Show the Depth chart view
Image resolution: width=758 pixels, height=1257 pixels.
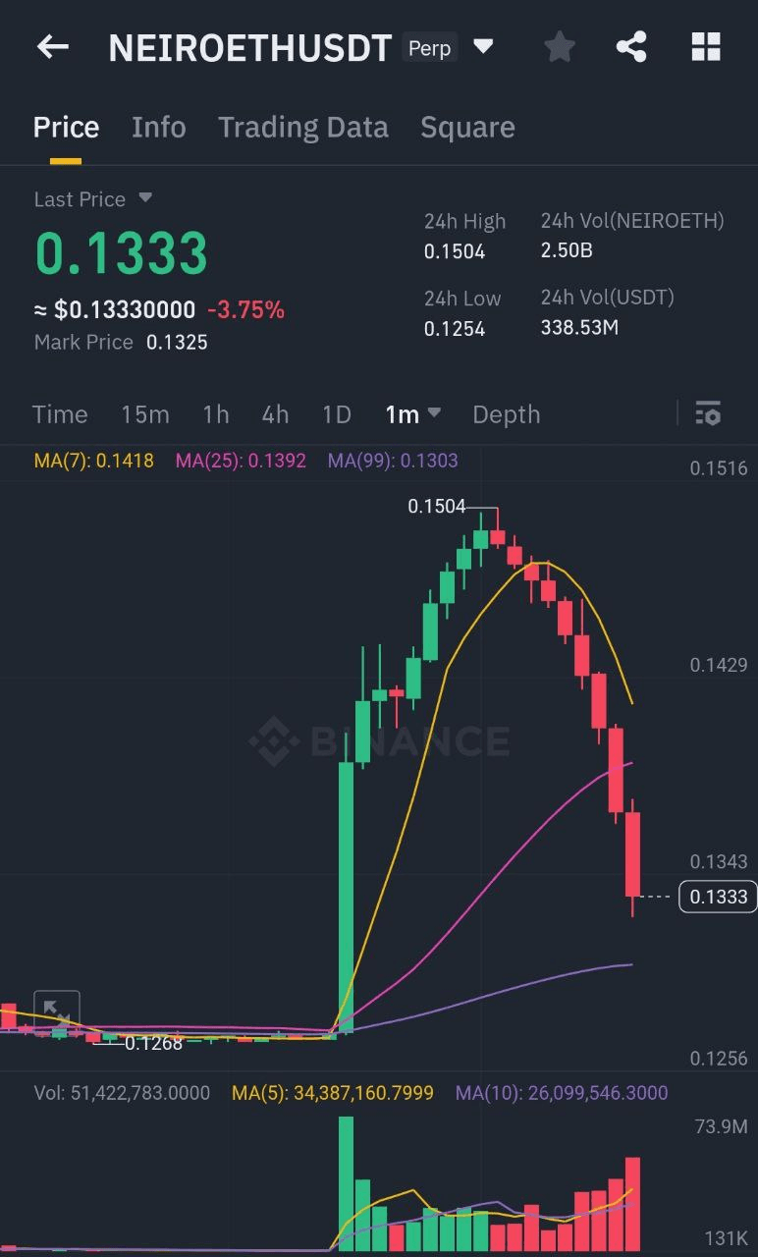pyautogui.click(x=507, y=414)
